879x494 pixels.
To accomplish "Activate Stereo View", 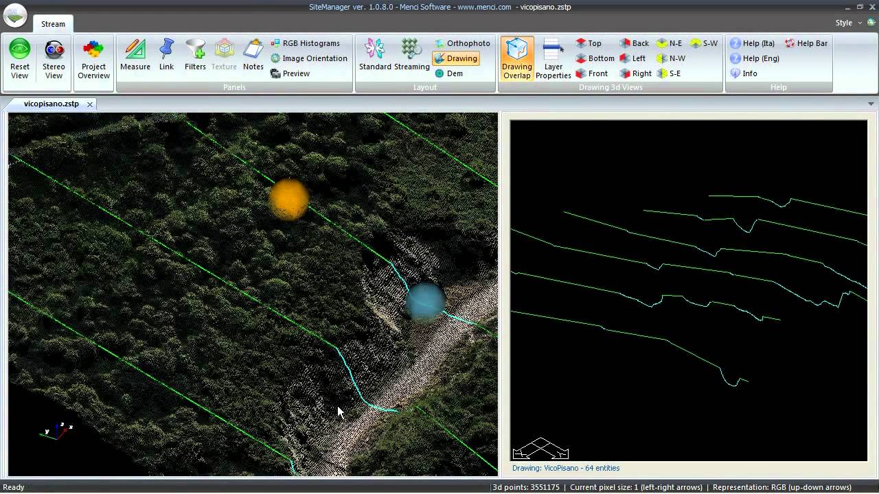I will [54, 60].
